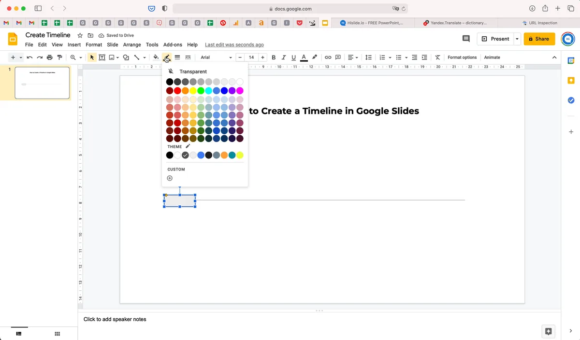This screenshot has width=580, height=340.
Task: Add a custom color with plus
Action: click(x=170, y=178)
